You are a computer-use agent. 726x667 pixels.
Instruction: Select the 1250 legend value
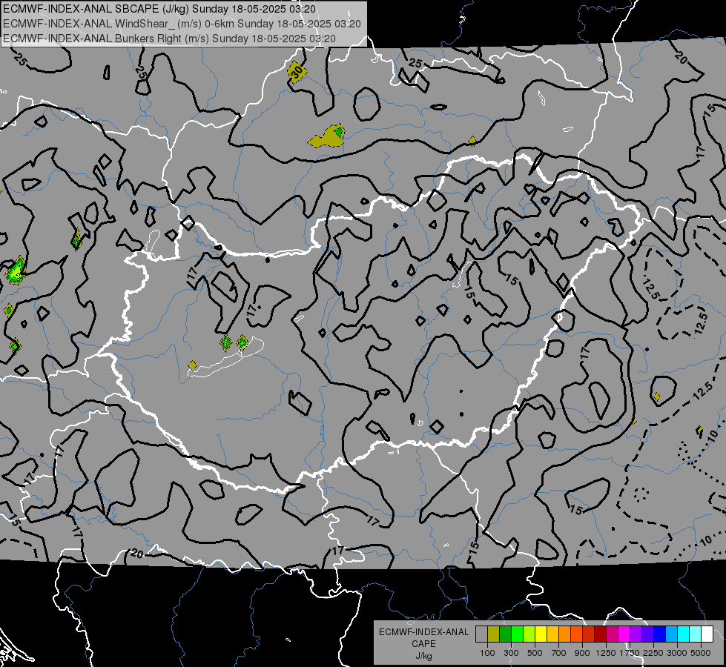(606, 653)
